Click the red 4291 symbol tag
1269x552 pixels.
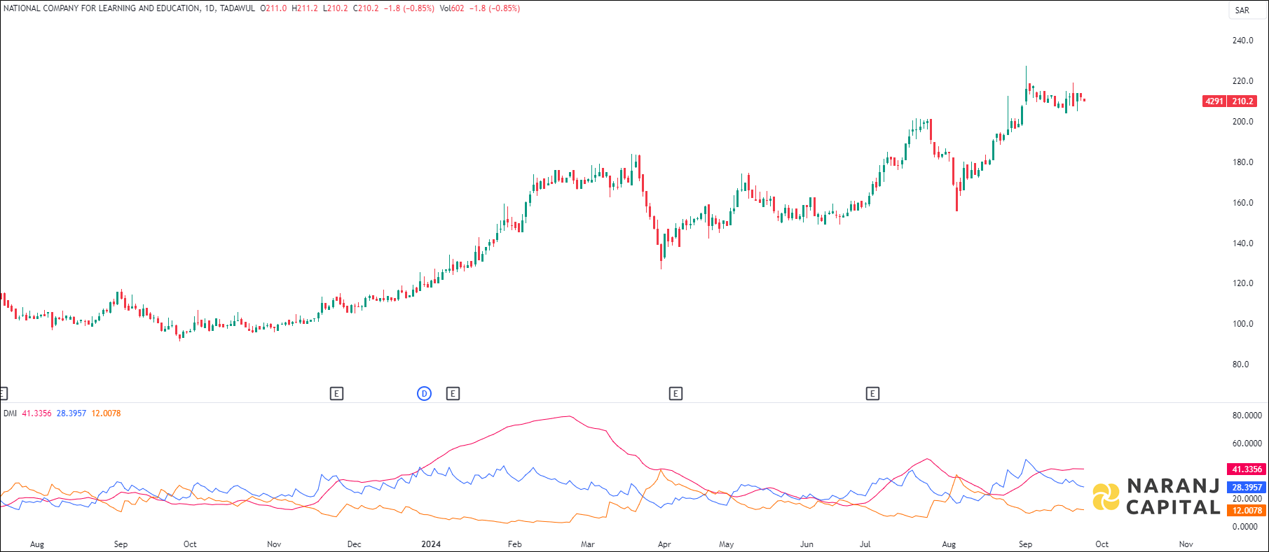coord(1214,101)
